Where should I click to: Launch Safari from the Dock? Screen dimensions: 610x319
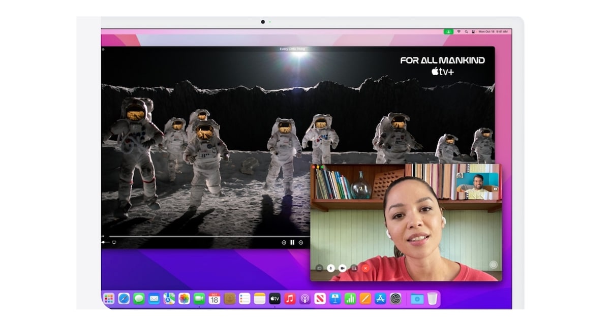coord(124,299)
